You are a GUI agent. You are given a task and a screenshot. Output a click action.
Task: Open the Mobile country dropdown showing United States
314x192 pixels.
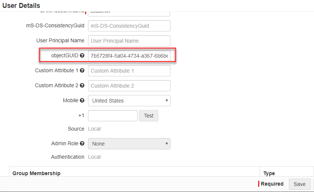[129, 101]
